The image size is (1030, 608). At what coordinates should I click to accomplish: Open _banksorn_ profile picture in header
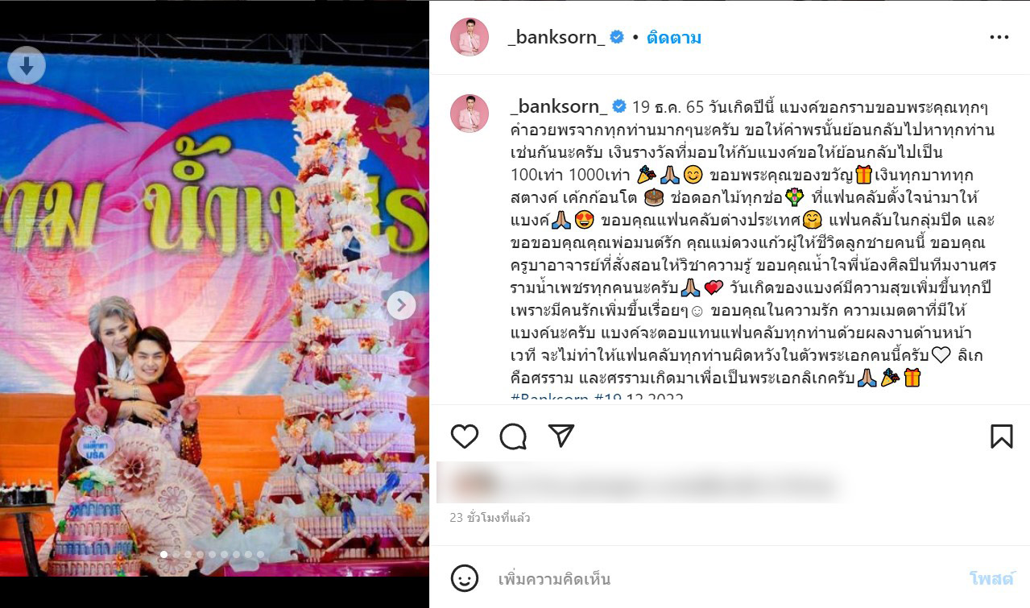[x=469, y=37]
